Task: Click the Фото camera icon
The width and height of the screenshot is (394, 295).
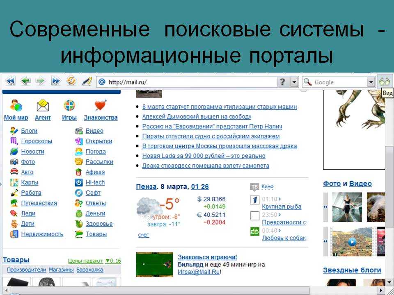Action: (x=14, y=162)
